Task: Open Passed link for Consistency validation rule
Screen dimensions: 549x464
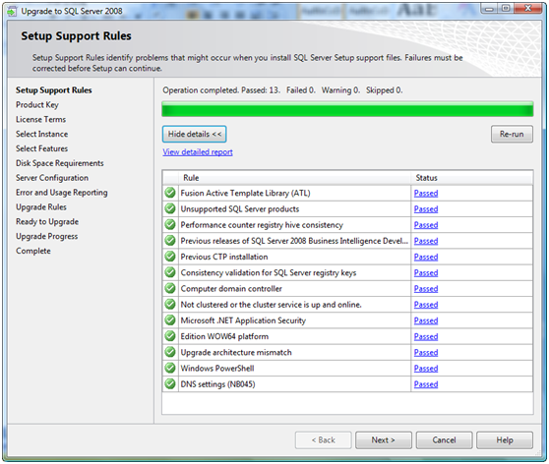Action: click(x=426, y=272)
